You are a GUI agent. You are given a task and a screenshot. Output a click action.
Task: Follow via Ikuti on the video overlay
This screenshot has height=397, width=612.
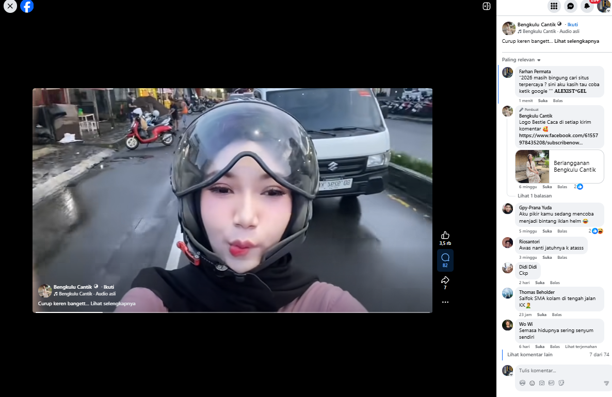[x=108, y=287]
